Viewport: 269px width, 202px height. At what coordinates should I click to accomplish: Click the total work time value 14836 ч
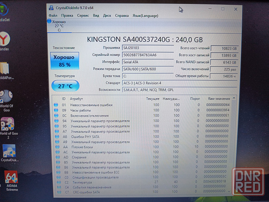pyautogui.click(x=224, y=76)
